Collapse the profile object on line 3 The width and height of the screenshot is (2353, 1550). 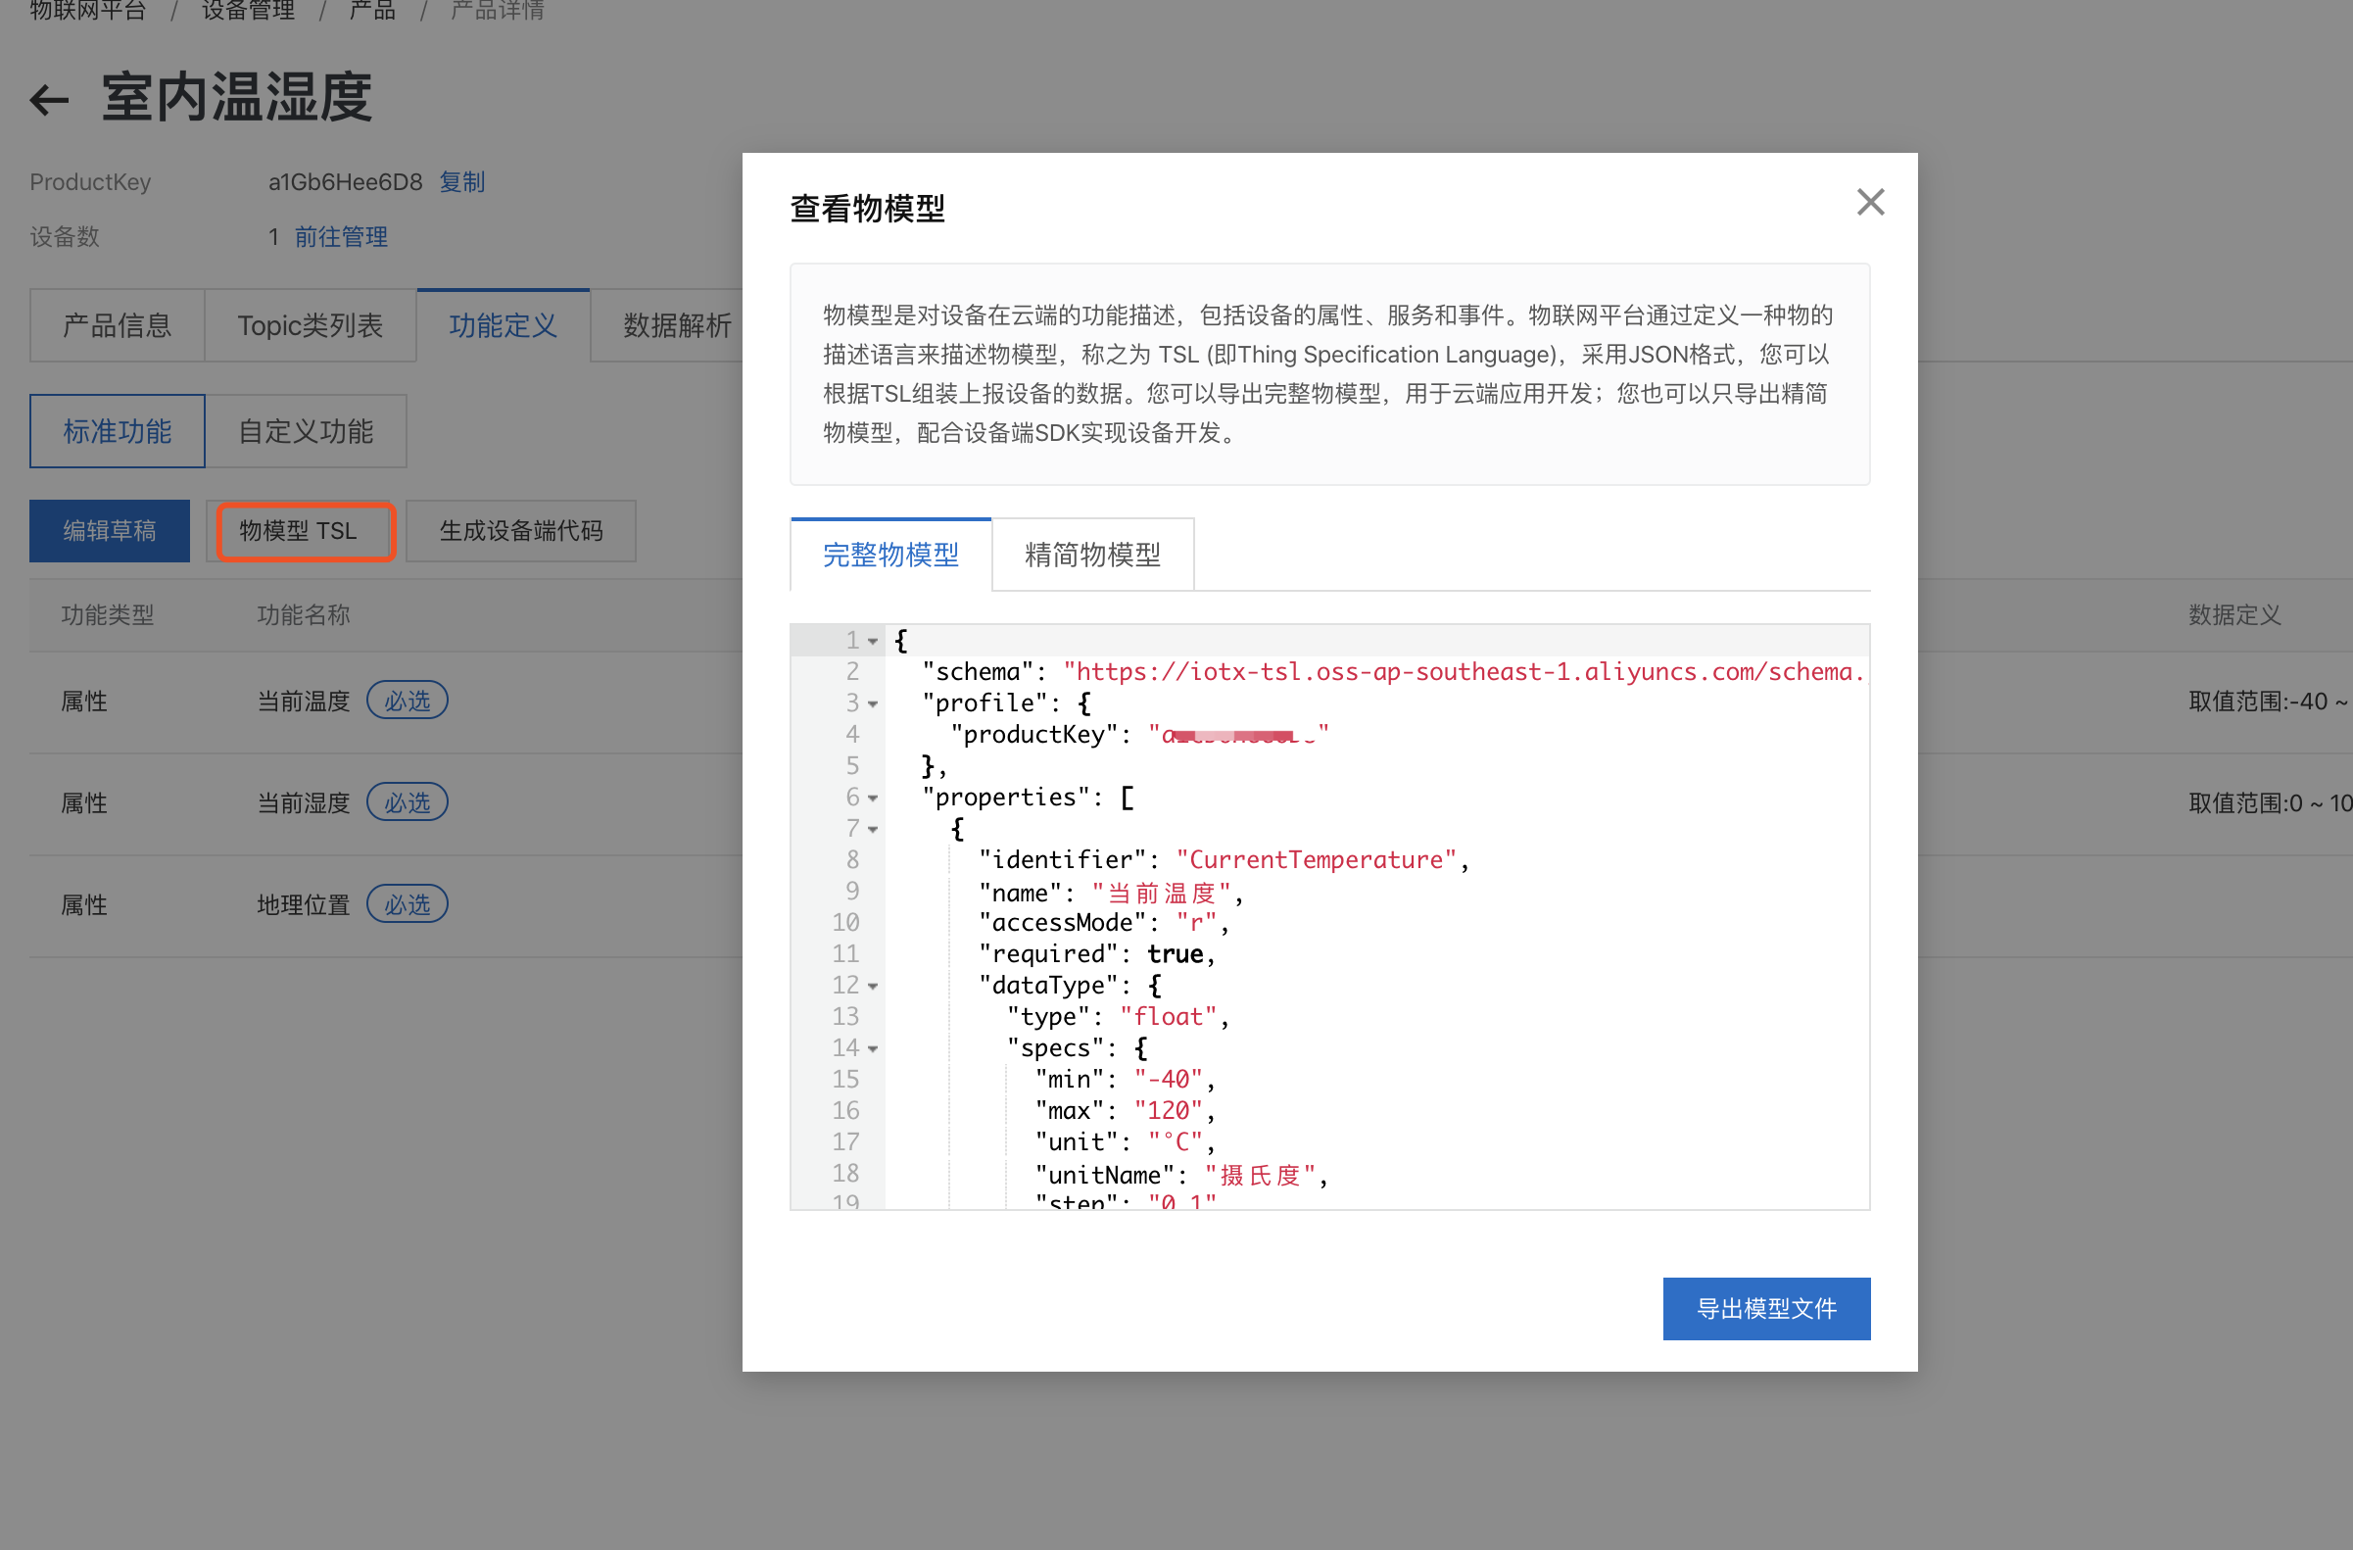873,702
